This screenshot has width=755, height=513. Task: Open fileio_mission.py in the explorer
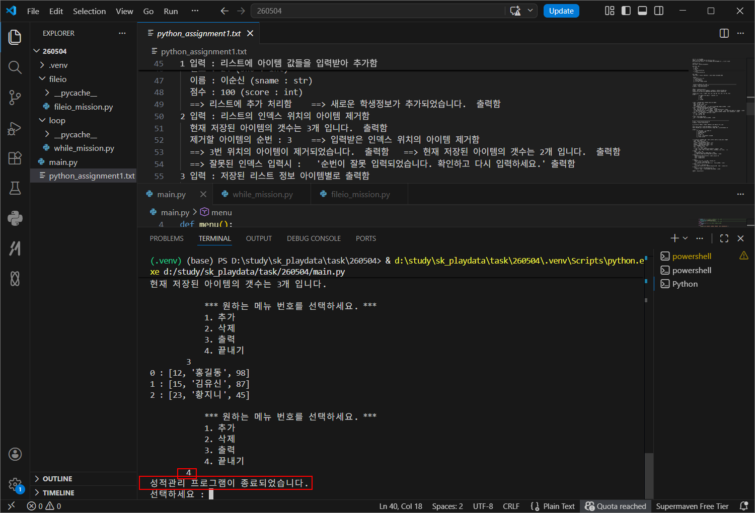84,107
